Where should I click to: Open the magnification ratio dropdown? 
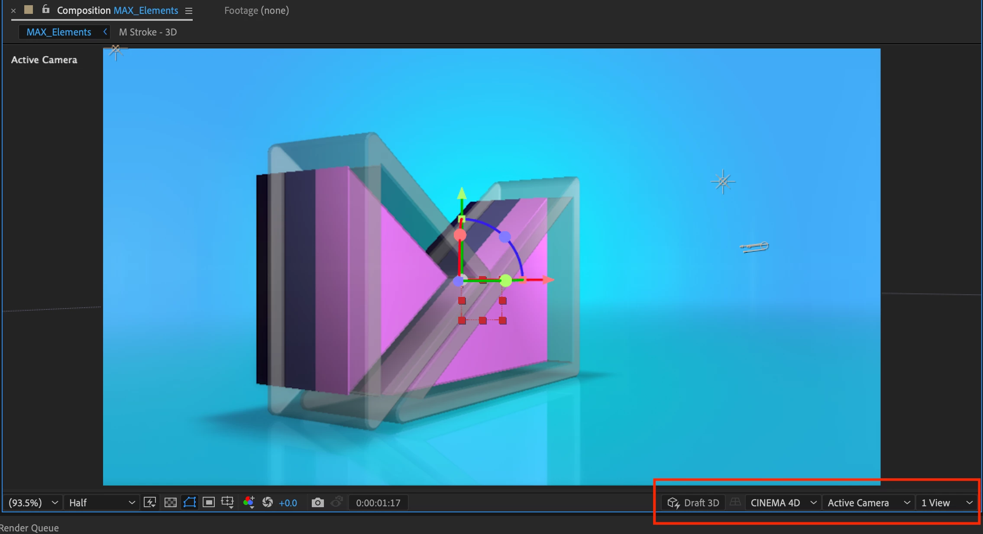click(x=33, y=503)
